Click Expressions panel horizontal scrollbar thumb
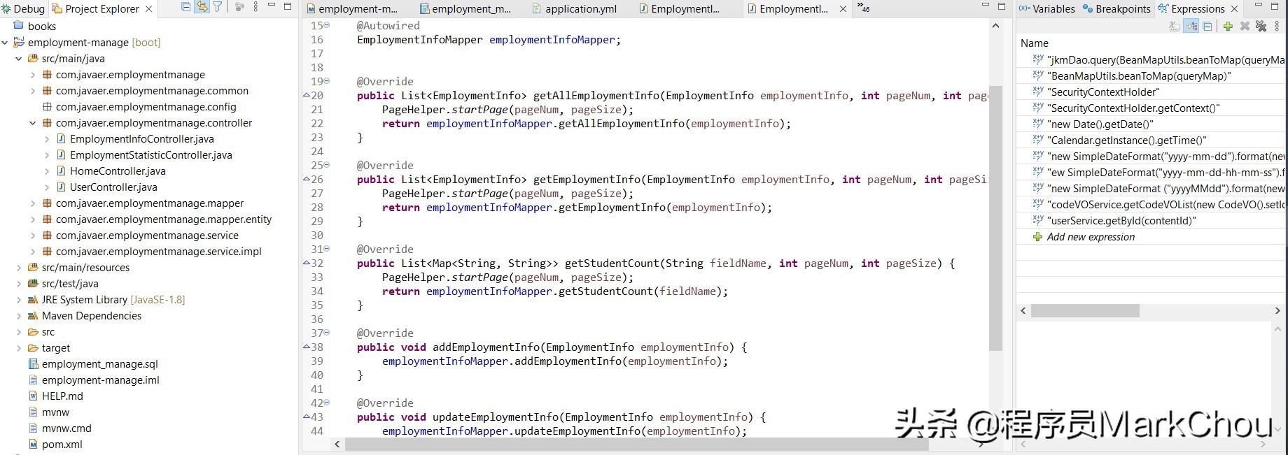 [1085, 310]
